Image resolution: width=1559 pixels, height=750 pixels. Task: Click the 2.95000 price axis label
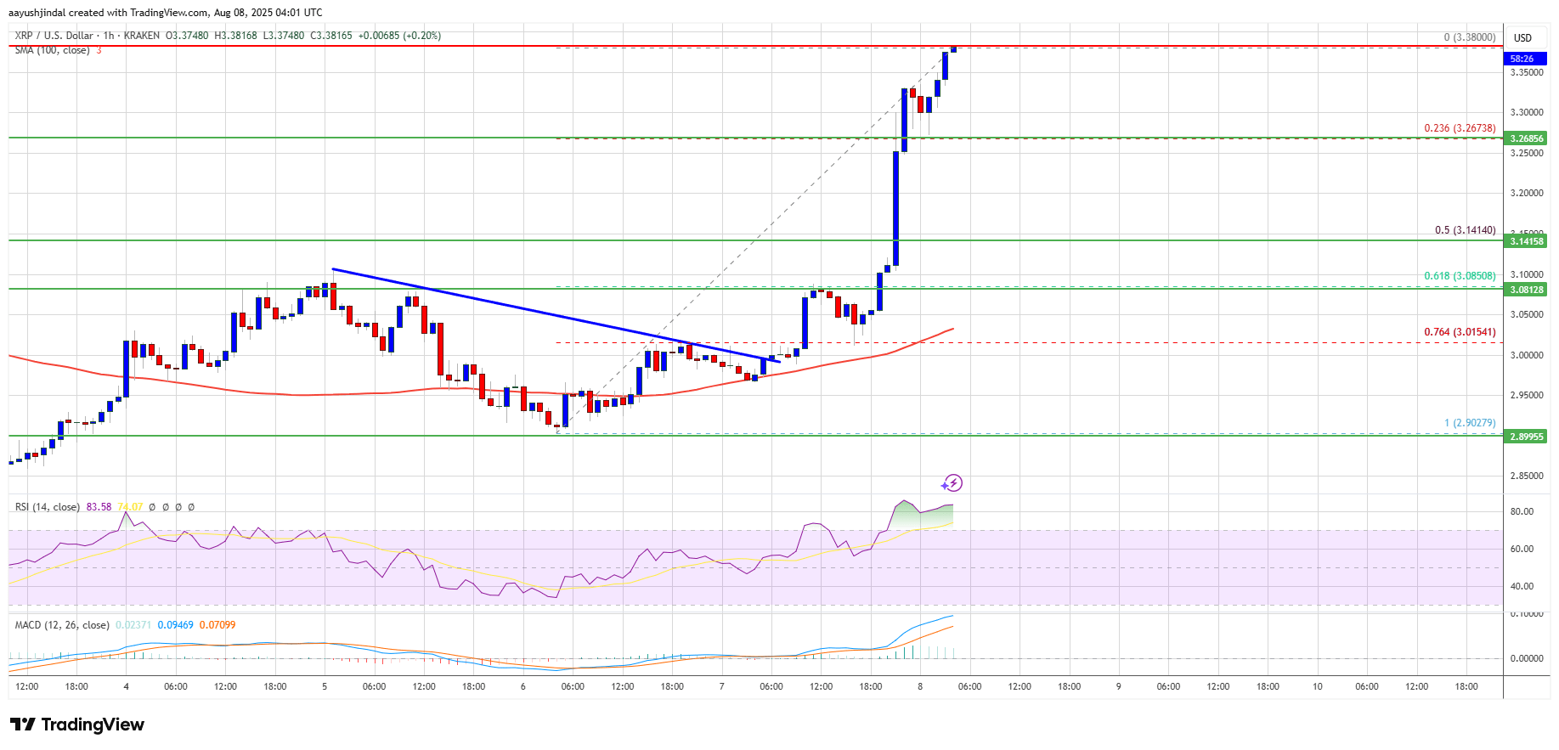1526,395
